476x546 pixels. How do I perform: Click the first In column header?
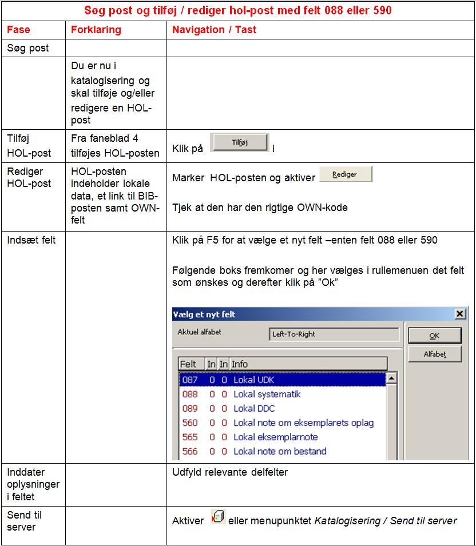[211, 364]
